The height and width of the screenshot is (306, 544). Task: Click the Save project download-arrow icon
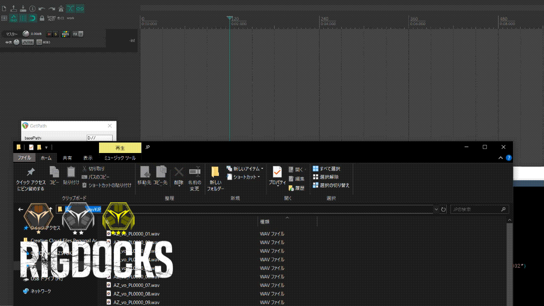23,8
